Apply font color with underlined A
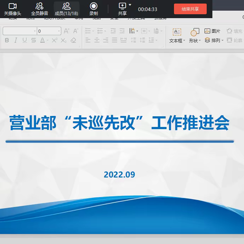 (x=42, y=40)
